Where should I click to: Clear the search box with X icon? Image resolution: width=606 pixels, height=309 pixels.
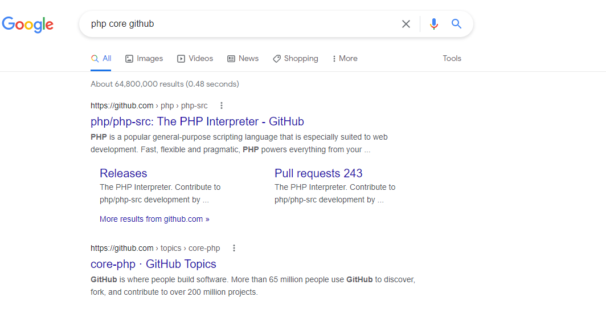pos(406,24)
